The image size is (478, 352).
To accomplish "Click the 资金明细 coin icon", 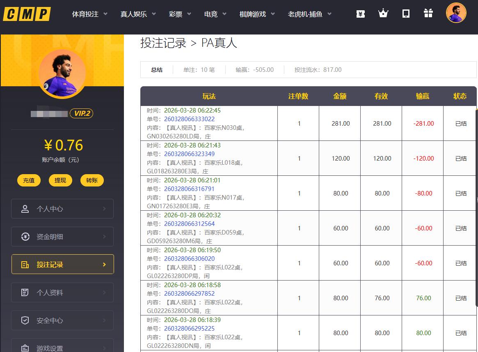I will point(25,237).
